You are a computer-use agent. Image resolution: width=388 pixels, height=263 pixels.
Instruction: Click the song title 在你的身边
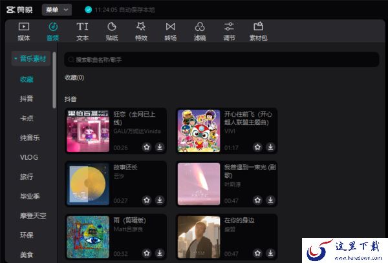239,220
